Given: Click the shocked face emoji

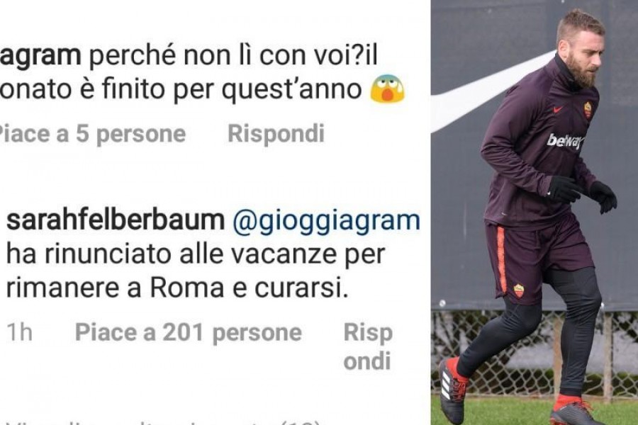Looking at the screenshot, I should pos(387,89).
